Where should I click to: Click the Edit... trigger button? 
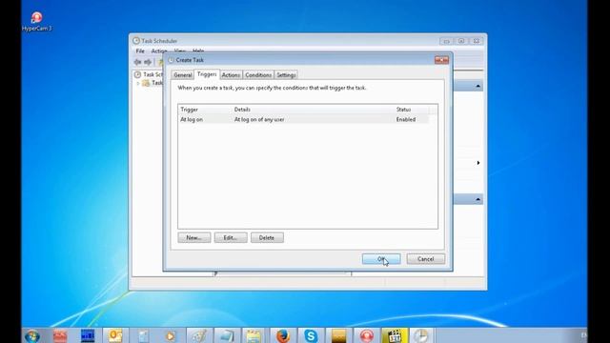click(231, 237)
